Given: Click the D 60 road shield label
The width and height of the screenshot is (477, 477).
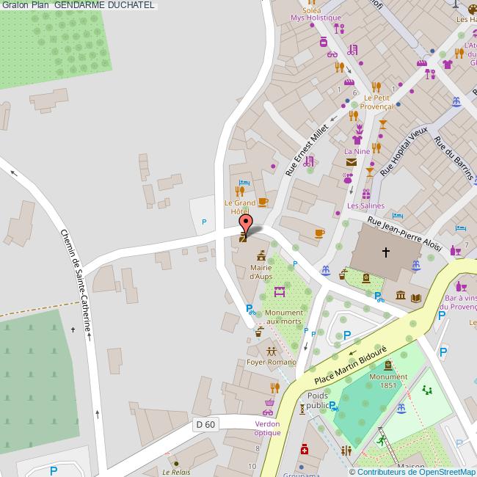Looking at the screenshot, I should tap(206, 424).
